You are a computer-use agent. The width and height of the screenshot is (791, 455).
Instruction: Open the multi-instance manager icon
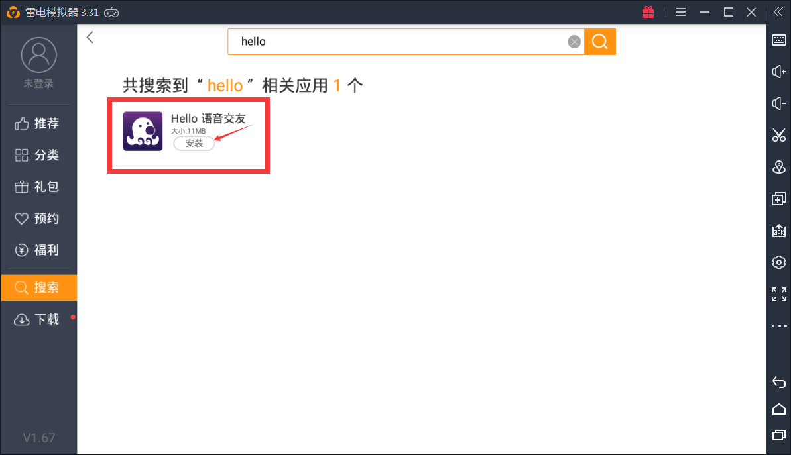click(x=778, y=198)
